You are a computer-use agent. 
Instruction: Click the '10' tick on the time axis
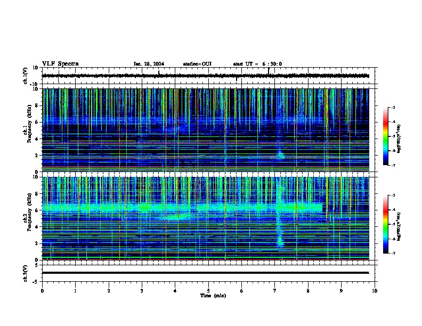coord(375,291)
